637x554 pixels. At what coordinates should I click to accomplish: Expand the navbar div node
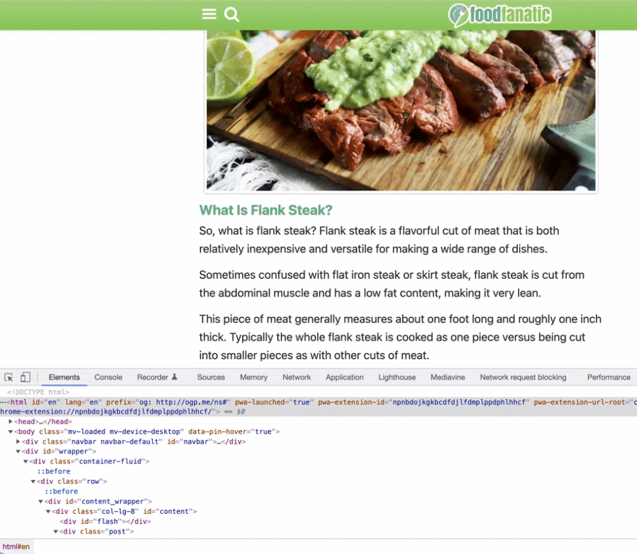[18, 441]
